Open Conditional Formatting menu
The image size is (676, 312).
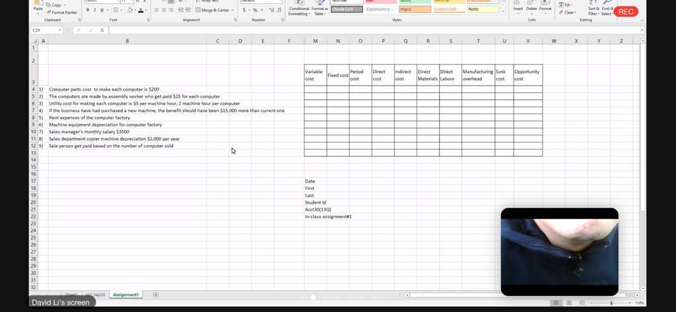(299, 8)
